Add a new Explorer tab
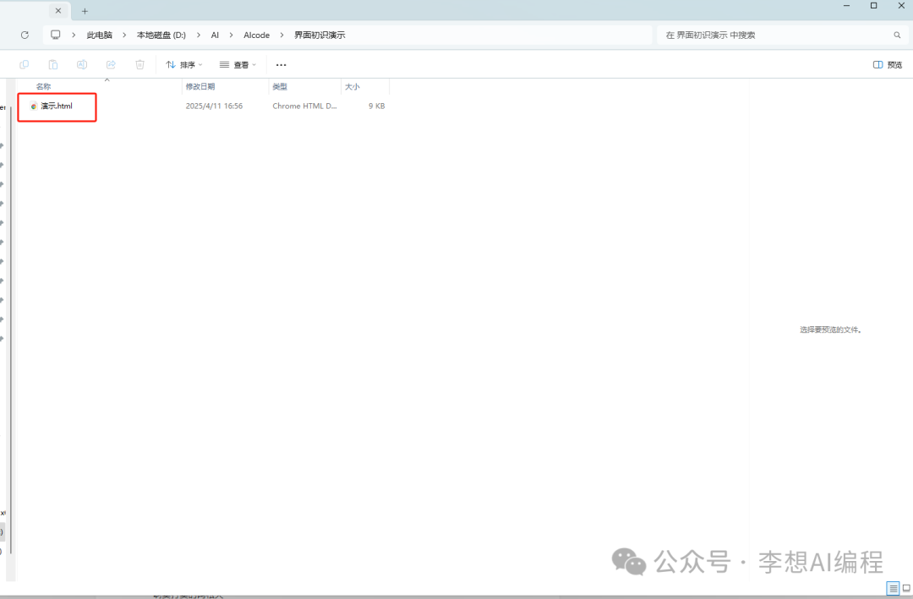 click(85, 11)
